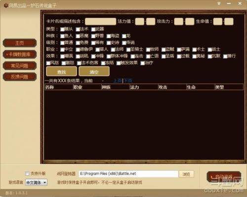This screenshot has width=247, height=197.
Task: Switch to 卡牌数据库 sidebar tab
Action: click(20, 54)
